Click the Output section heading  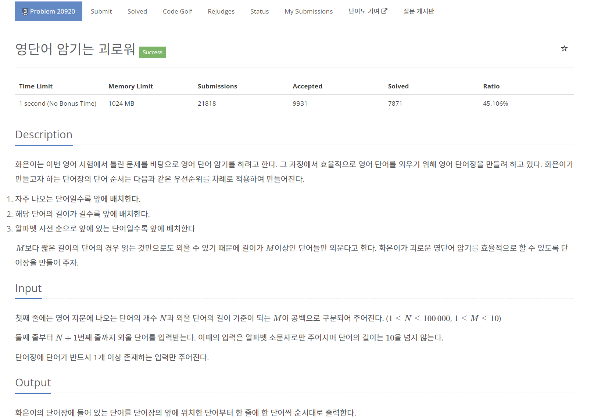(33, 383)
